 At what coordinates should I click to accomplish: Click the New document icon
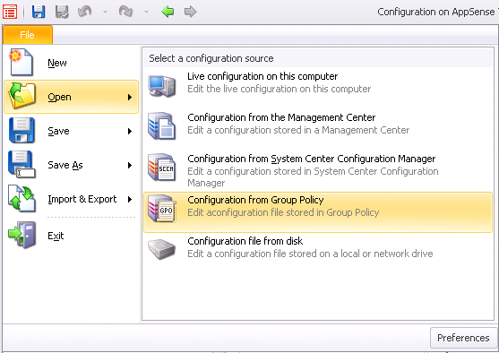tap(21, 62)
